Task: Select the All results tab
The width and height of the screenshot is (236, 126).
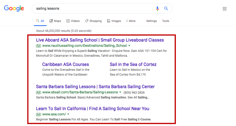Action: pos(40,21)
